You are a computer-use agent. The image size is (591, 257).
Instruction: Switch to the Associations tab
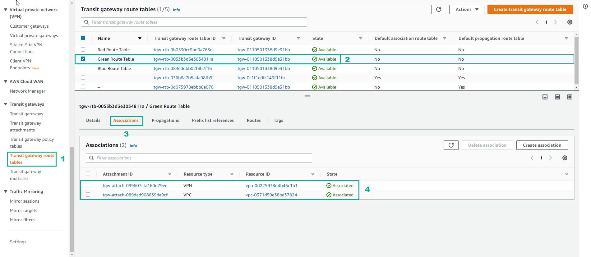126,120
